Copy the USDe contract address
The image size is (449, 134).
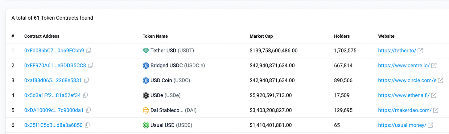pyautogui.click(x=85, y=95)
